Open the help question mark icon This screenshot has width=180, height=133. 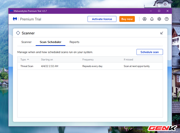pos(166,19)
